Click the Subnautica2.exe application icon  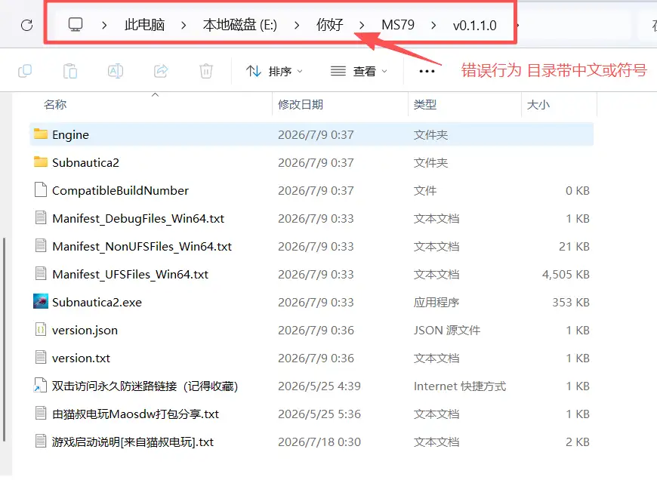pyautogui.click(x=41, y=302)
